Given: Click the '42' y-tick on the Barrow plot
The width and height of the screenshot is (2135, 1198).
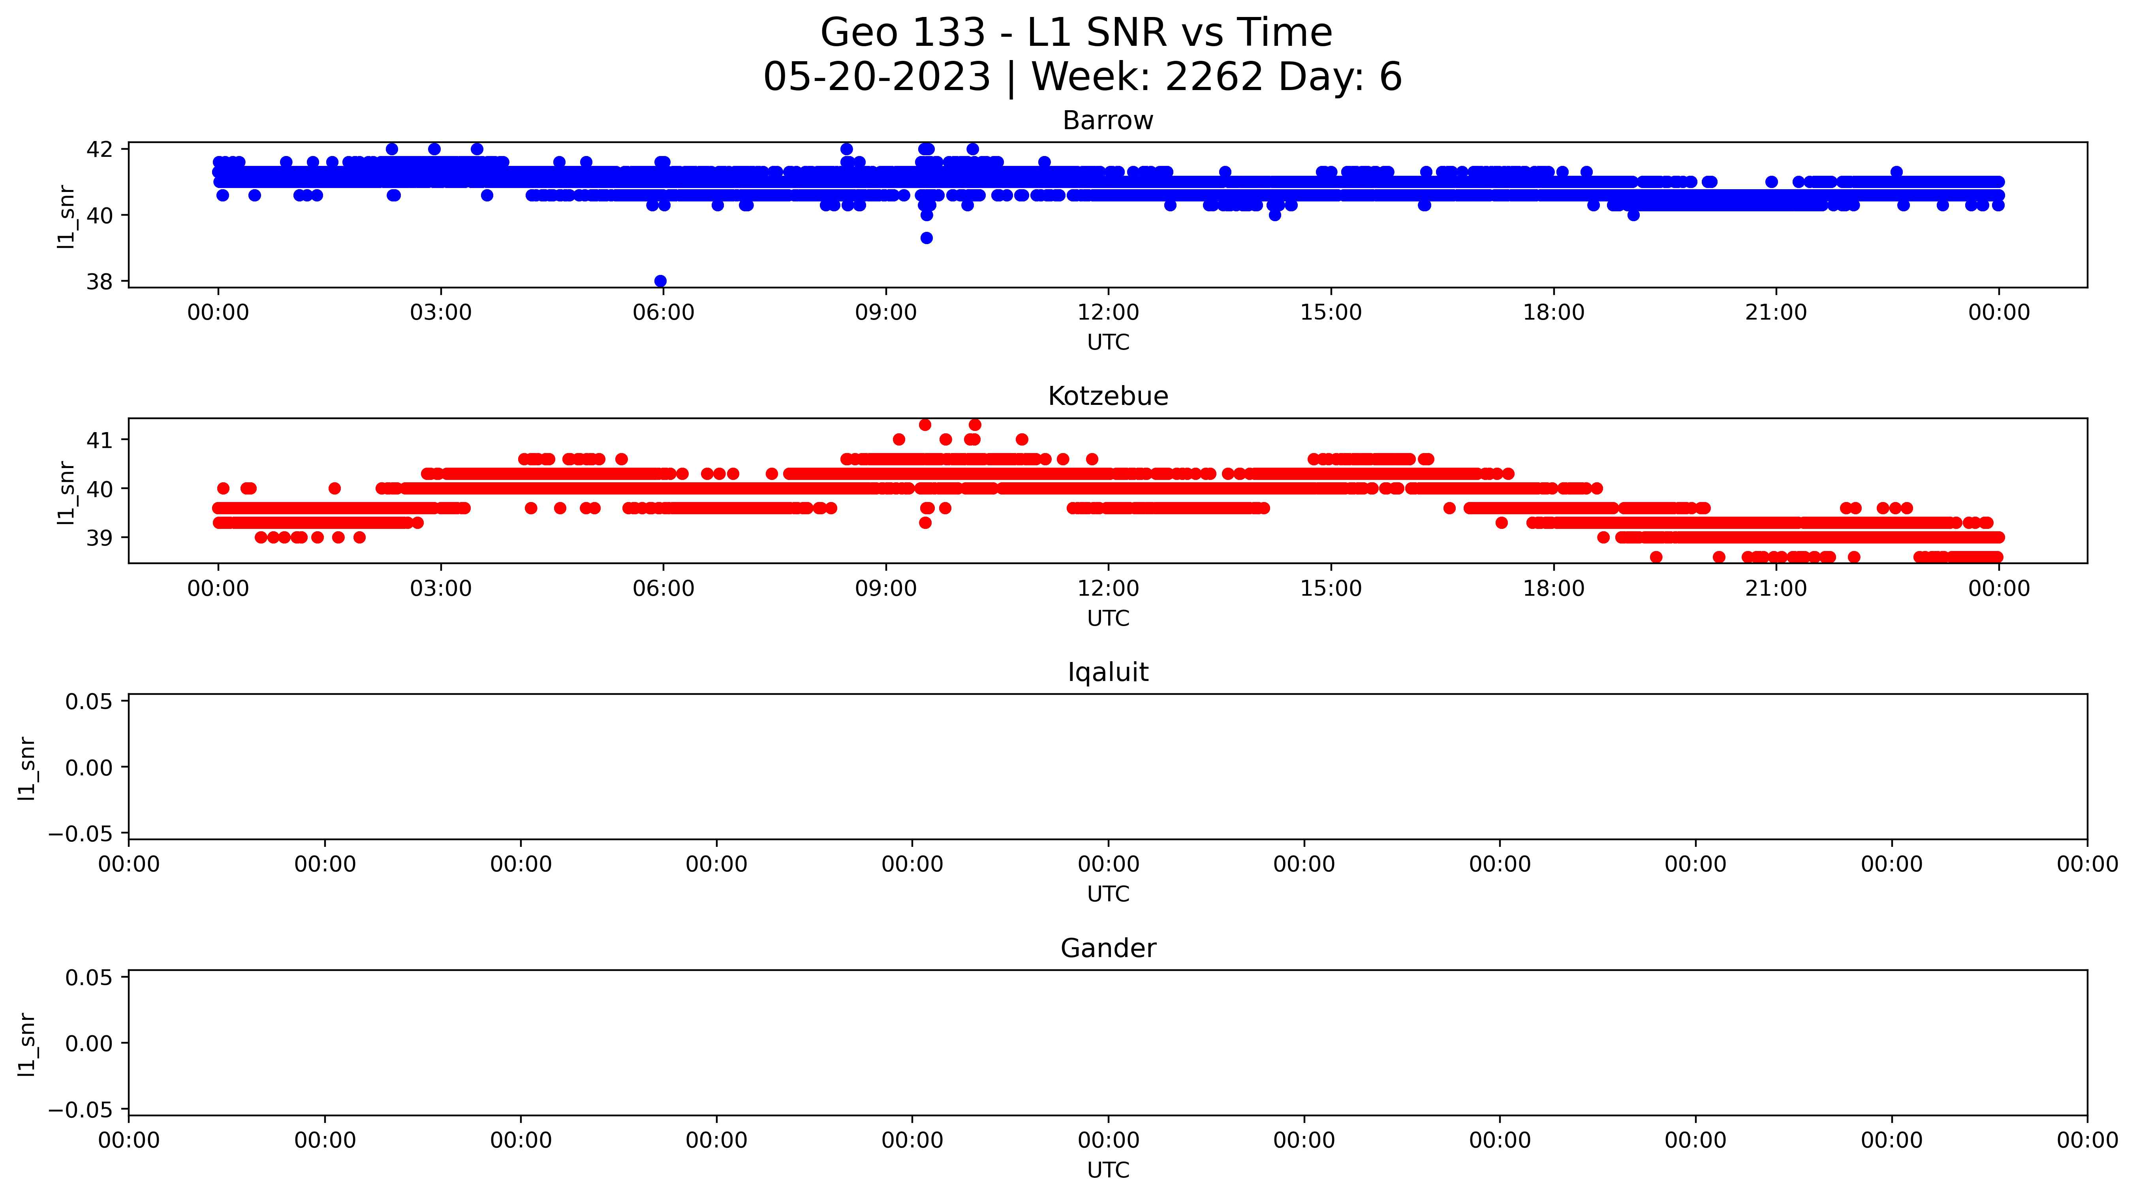Looking at the screenshot, I should 100,150.
